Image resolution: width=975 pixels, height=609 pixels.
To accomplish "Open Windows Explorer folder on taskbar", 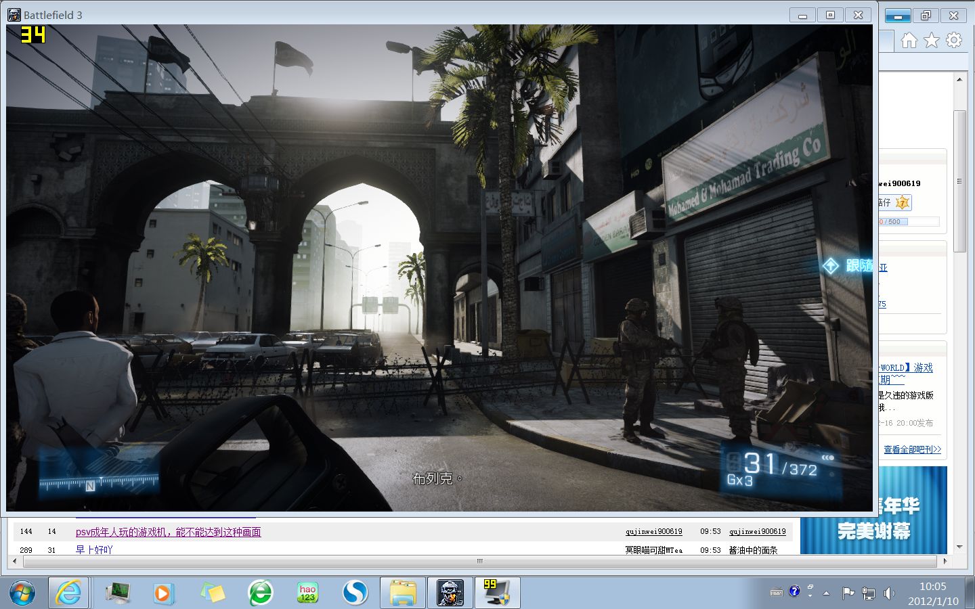I will pyautogui.click(x=403, y=593).
